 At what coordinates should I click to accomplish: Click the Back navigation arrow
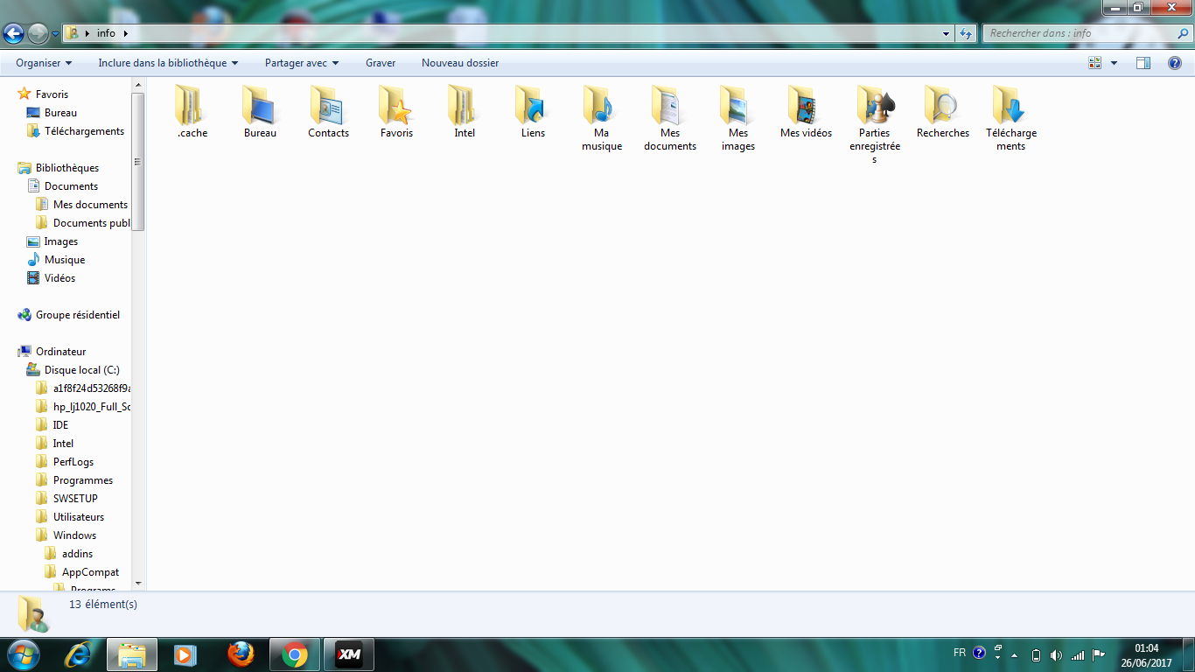[14, 33]
